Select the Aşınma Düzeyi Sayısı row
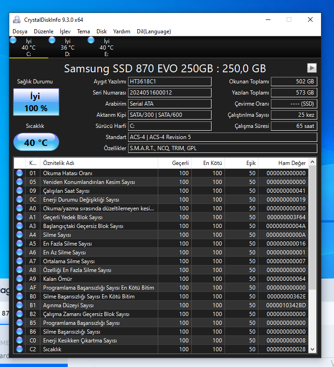 pos(161,305)
